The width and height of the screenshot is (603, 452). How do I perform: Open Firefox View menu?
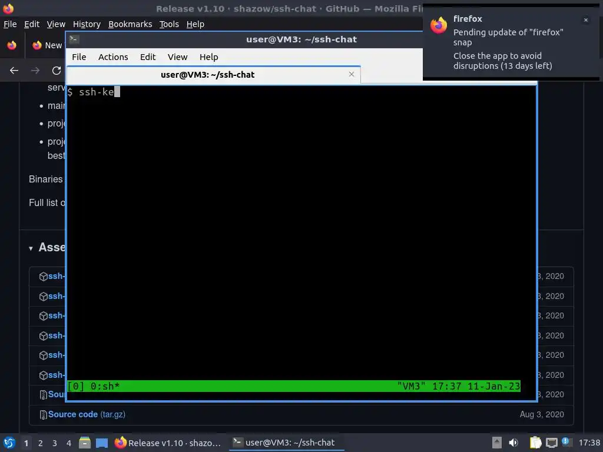(56, 24)
